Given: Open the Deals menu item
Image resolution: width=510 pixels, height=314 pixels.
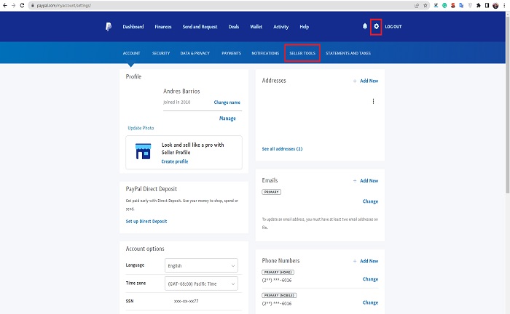Looking at the screenshot, I should tap(234, 27).
